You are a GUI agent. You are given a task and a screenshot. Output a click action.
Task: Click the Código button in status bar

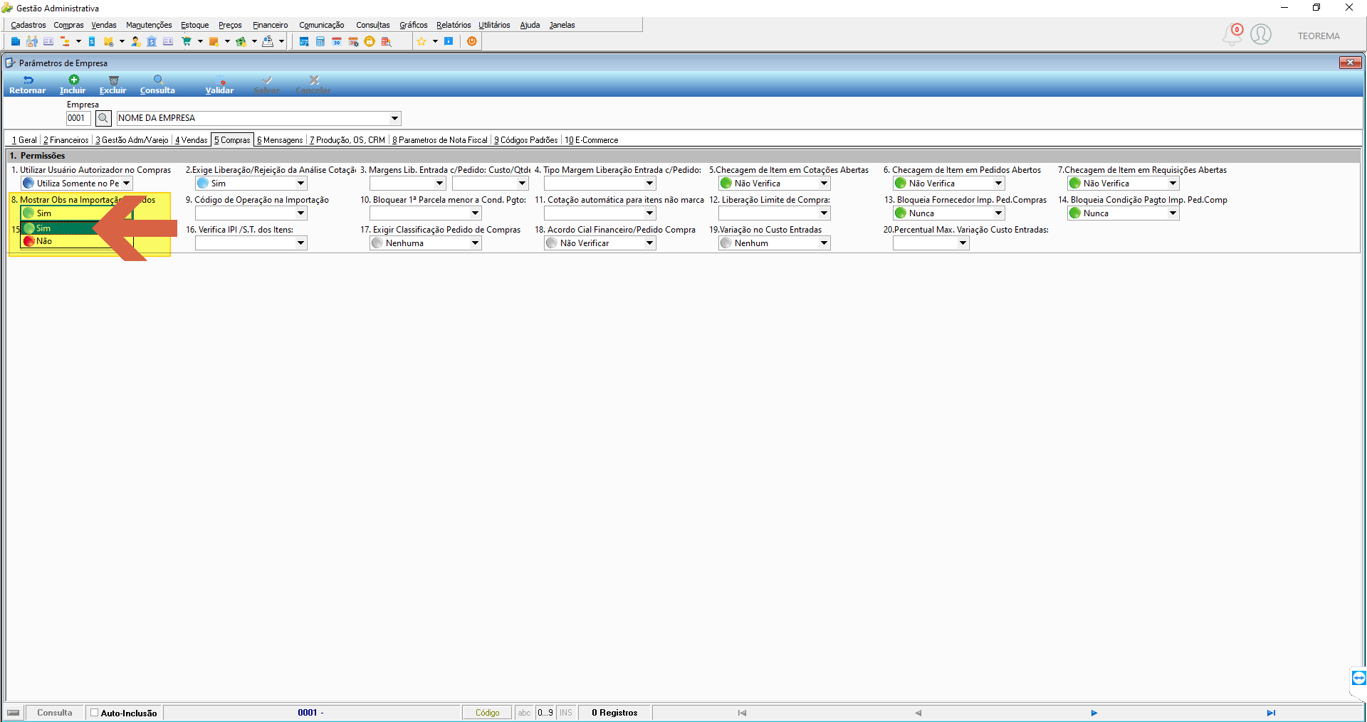[x=488, y=713]
